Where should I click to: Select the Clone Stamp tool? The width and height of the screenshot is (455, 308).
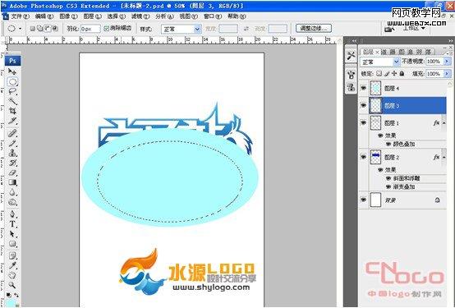tap(12, 153)
